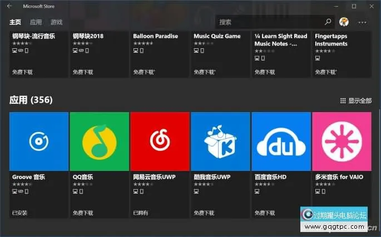The width and height of the screenshot is (381, 237).
Task: Switch to the 游戏 tab
Action: coord(56,22)
